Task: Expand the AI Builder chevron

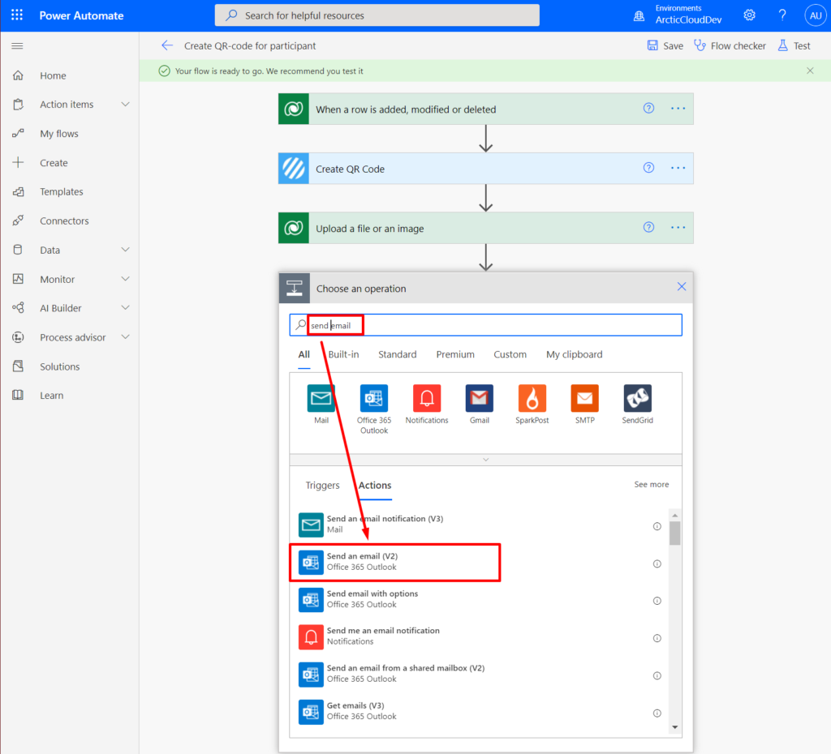Action: click(125, 307)
